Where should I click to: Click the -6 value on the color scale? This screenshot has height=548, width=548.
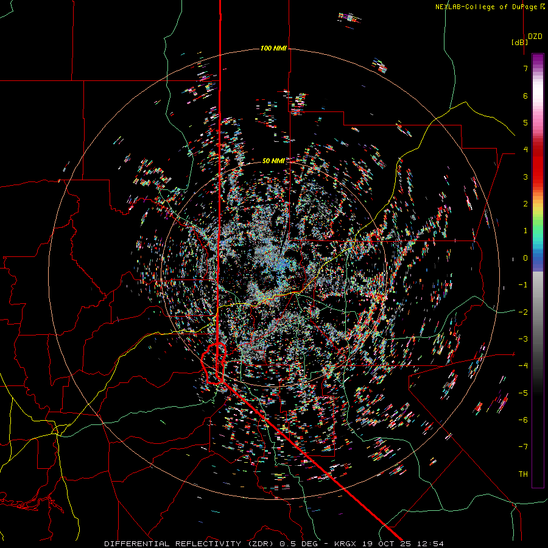pos(523,420)
